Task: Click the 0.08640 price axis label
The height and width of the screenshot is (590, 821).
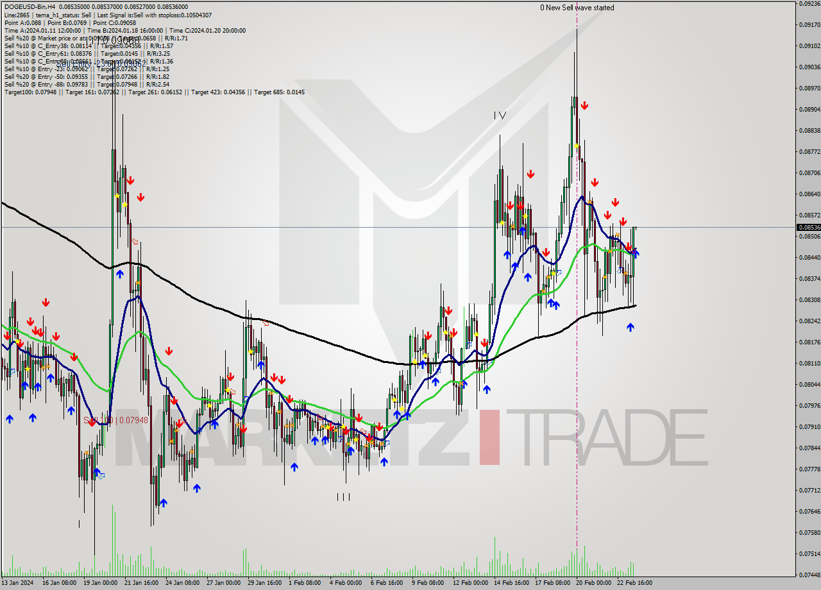Action: (x=808, y=194)
